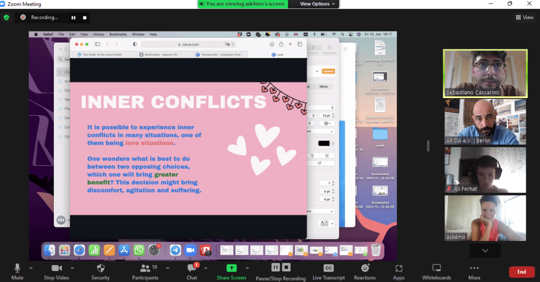Screen dimensions: 540x282
Task: Expand audio options arrow beside Mute
Action: 31,268
